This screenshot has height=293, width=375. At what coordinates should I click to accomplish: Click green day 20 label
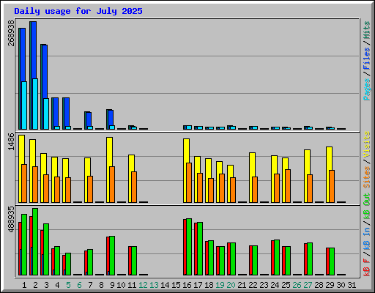(x=231, y=285)
